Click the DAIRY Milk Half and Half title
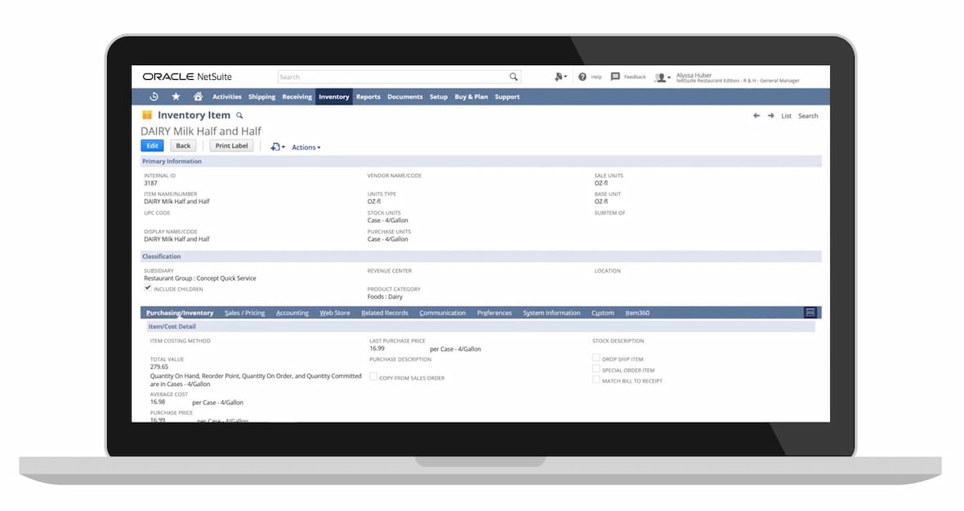Viewport: 964px width, 511px height. pos(201,131)
